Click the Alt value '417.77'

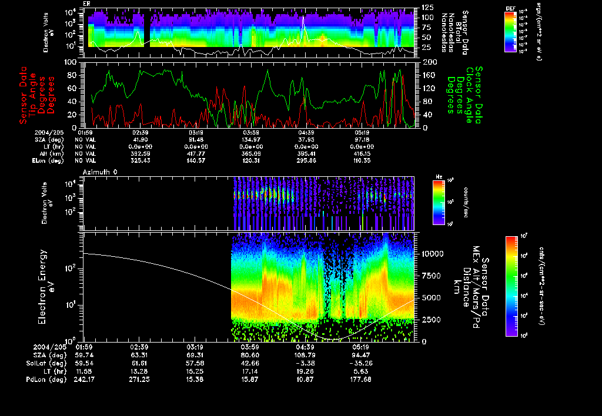tap(196, 153)
